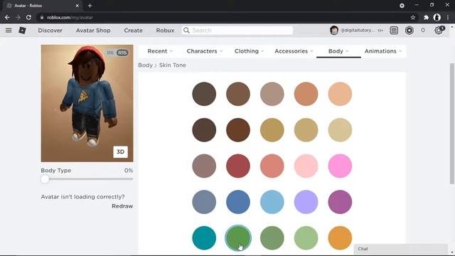
Task: Select the light green skin tone
Action: pos(306,238)
